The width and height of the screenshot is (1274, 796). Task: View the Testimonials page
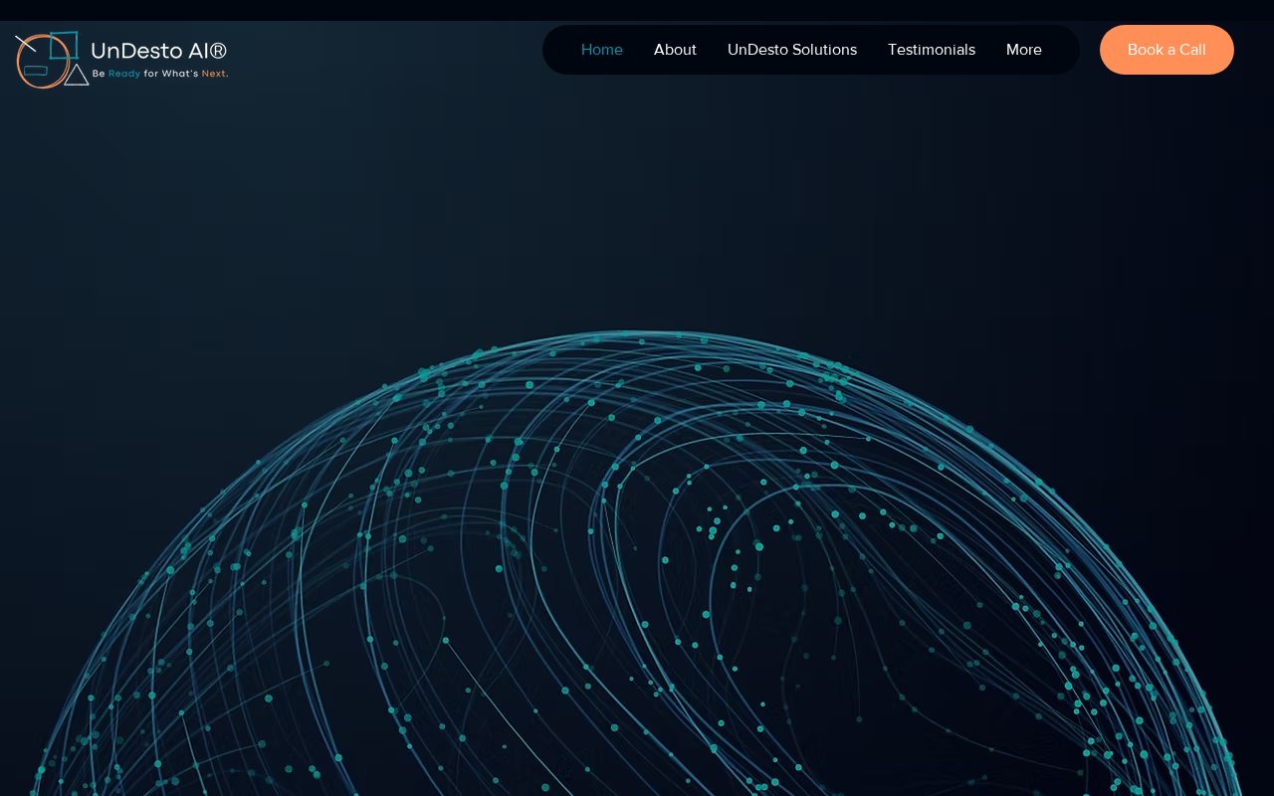pos(932,50)
